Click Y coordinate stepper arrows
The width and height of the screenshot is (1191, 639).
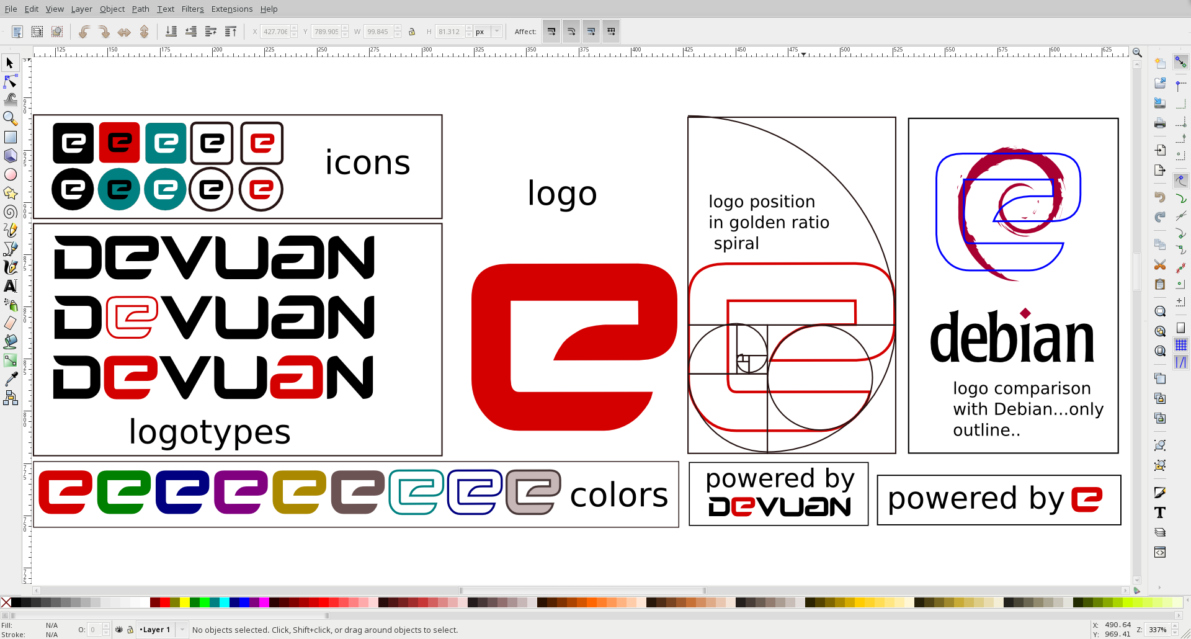(x=345, y=32)
